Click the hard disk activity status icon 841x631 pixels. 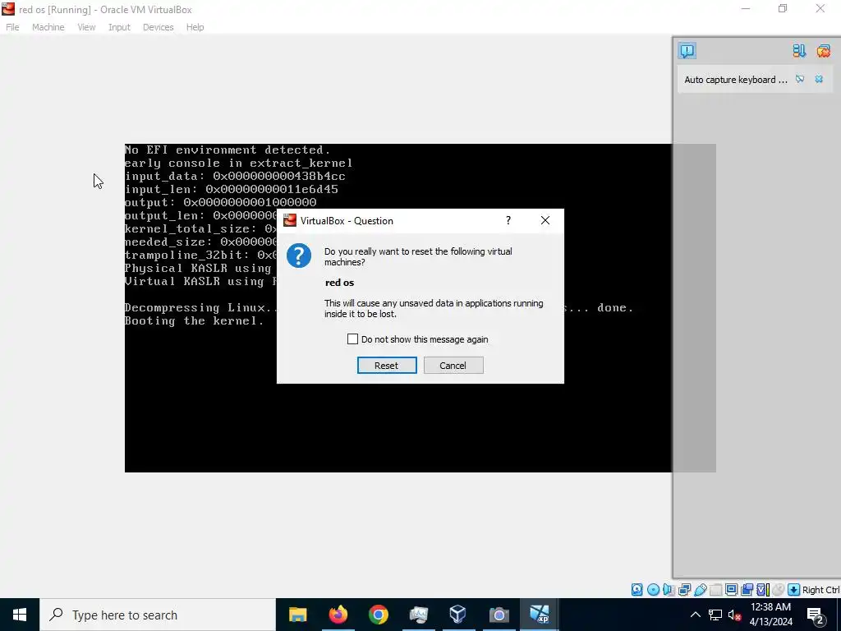click(x=636, y=590)
